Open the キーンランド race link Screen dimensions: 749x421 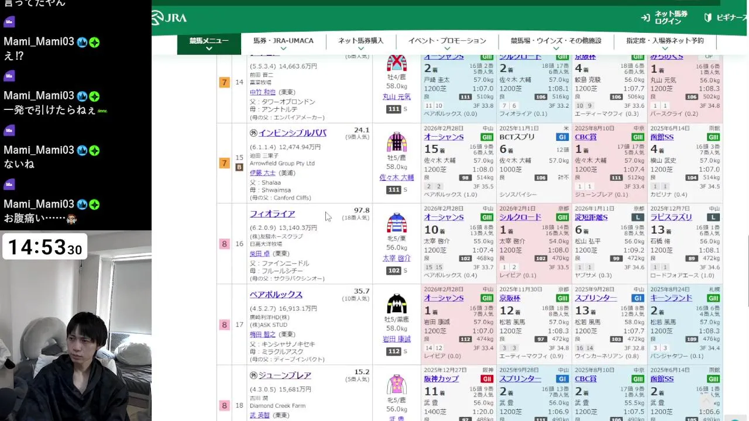671,298
